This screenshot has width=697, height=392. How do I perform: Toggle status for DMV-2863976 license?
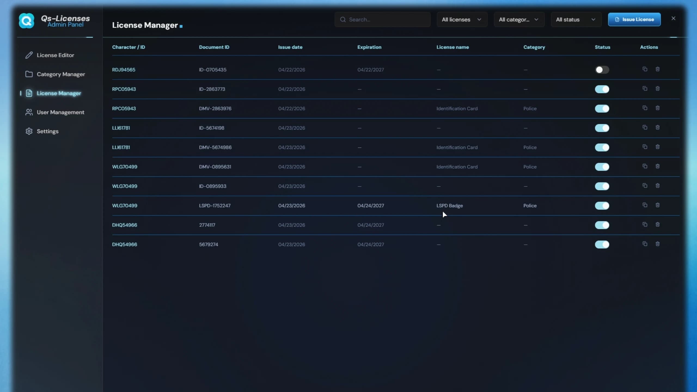(602, 108)
